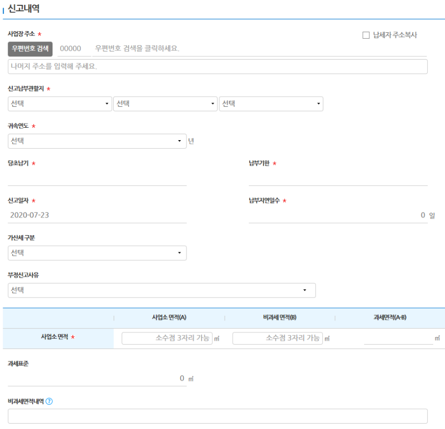The image size is (445, 429).
Task: Open the first 신고납부관할지 dropdown
Action: click(x=60, y=104)
